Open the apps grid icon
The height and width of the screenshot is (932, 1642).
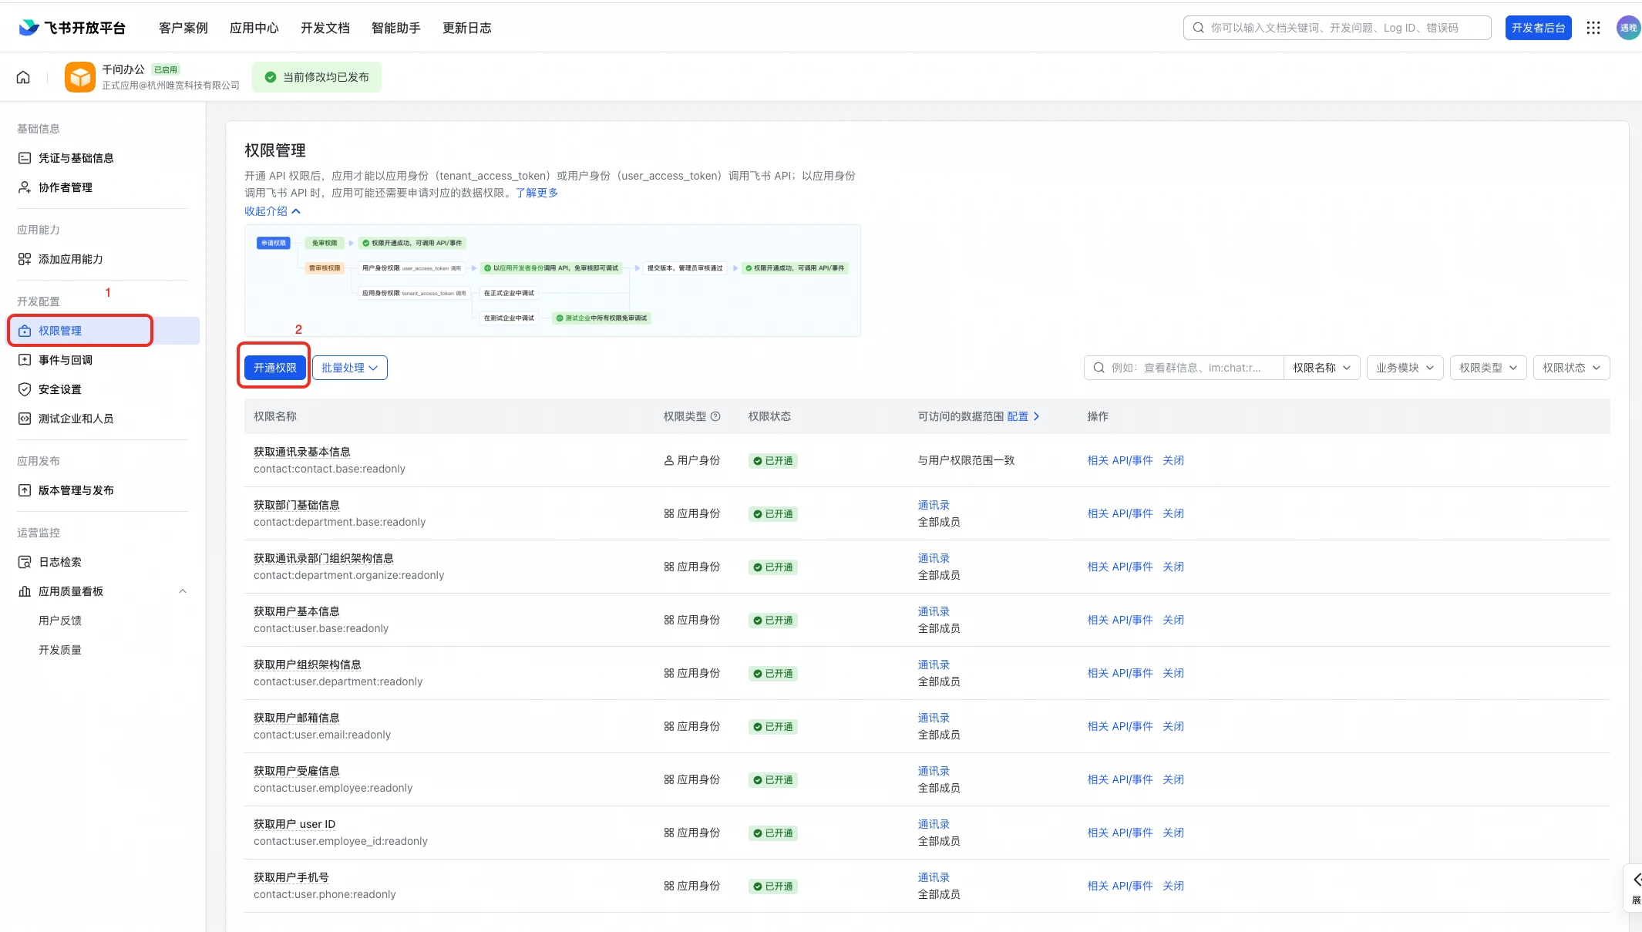1593,28
